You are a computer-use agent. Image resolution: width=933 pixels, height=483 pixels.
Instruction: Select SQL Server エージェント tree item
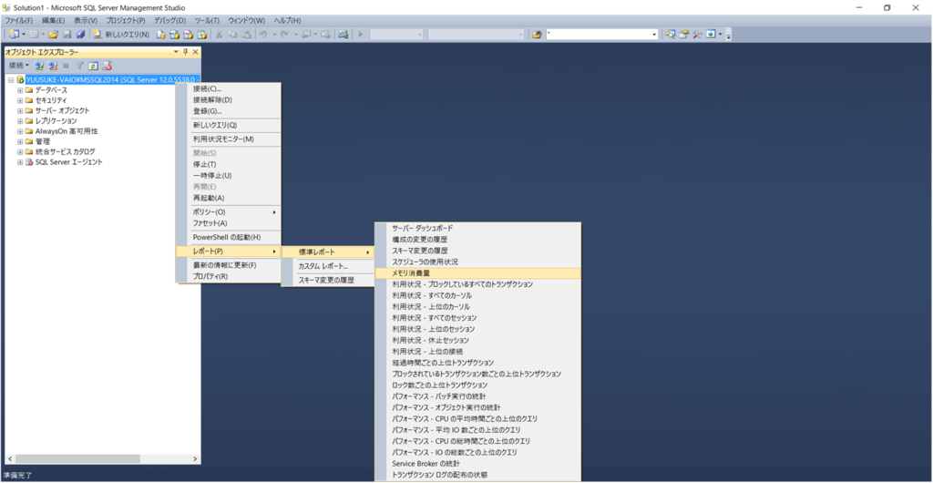click(68, 162)
